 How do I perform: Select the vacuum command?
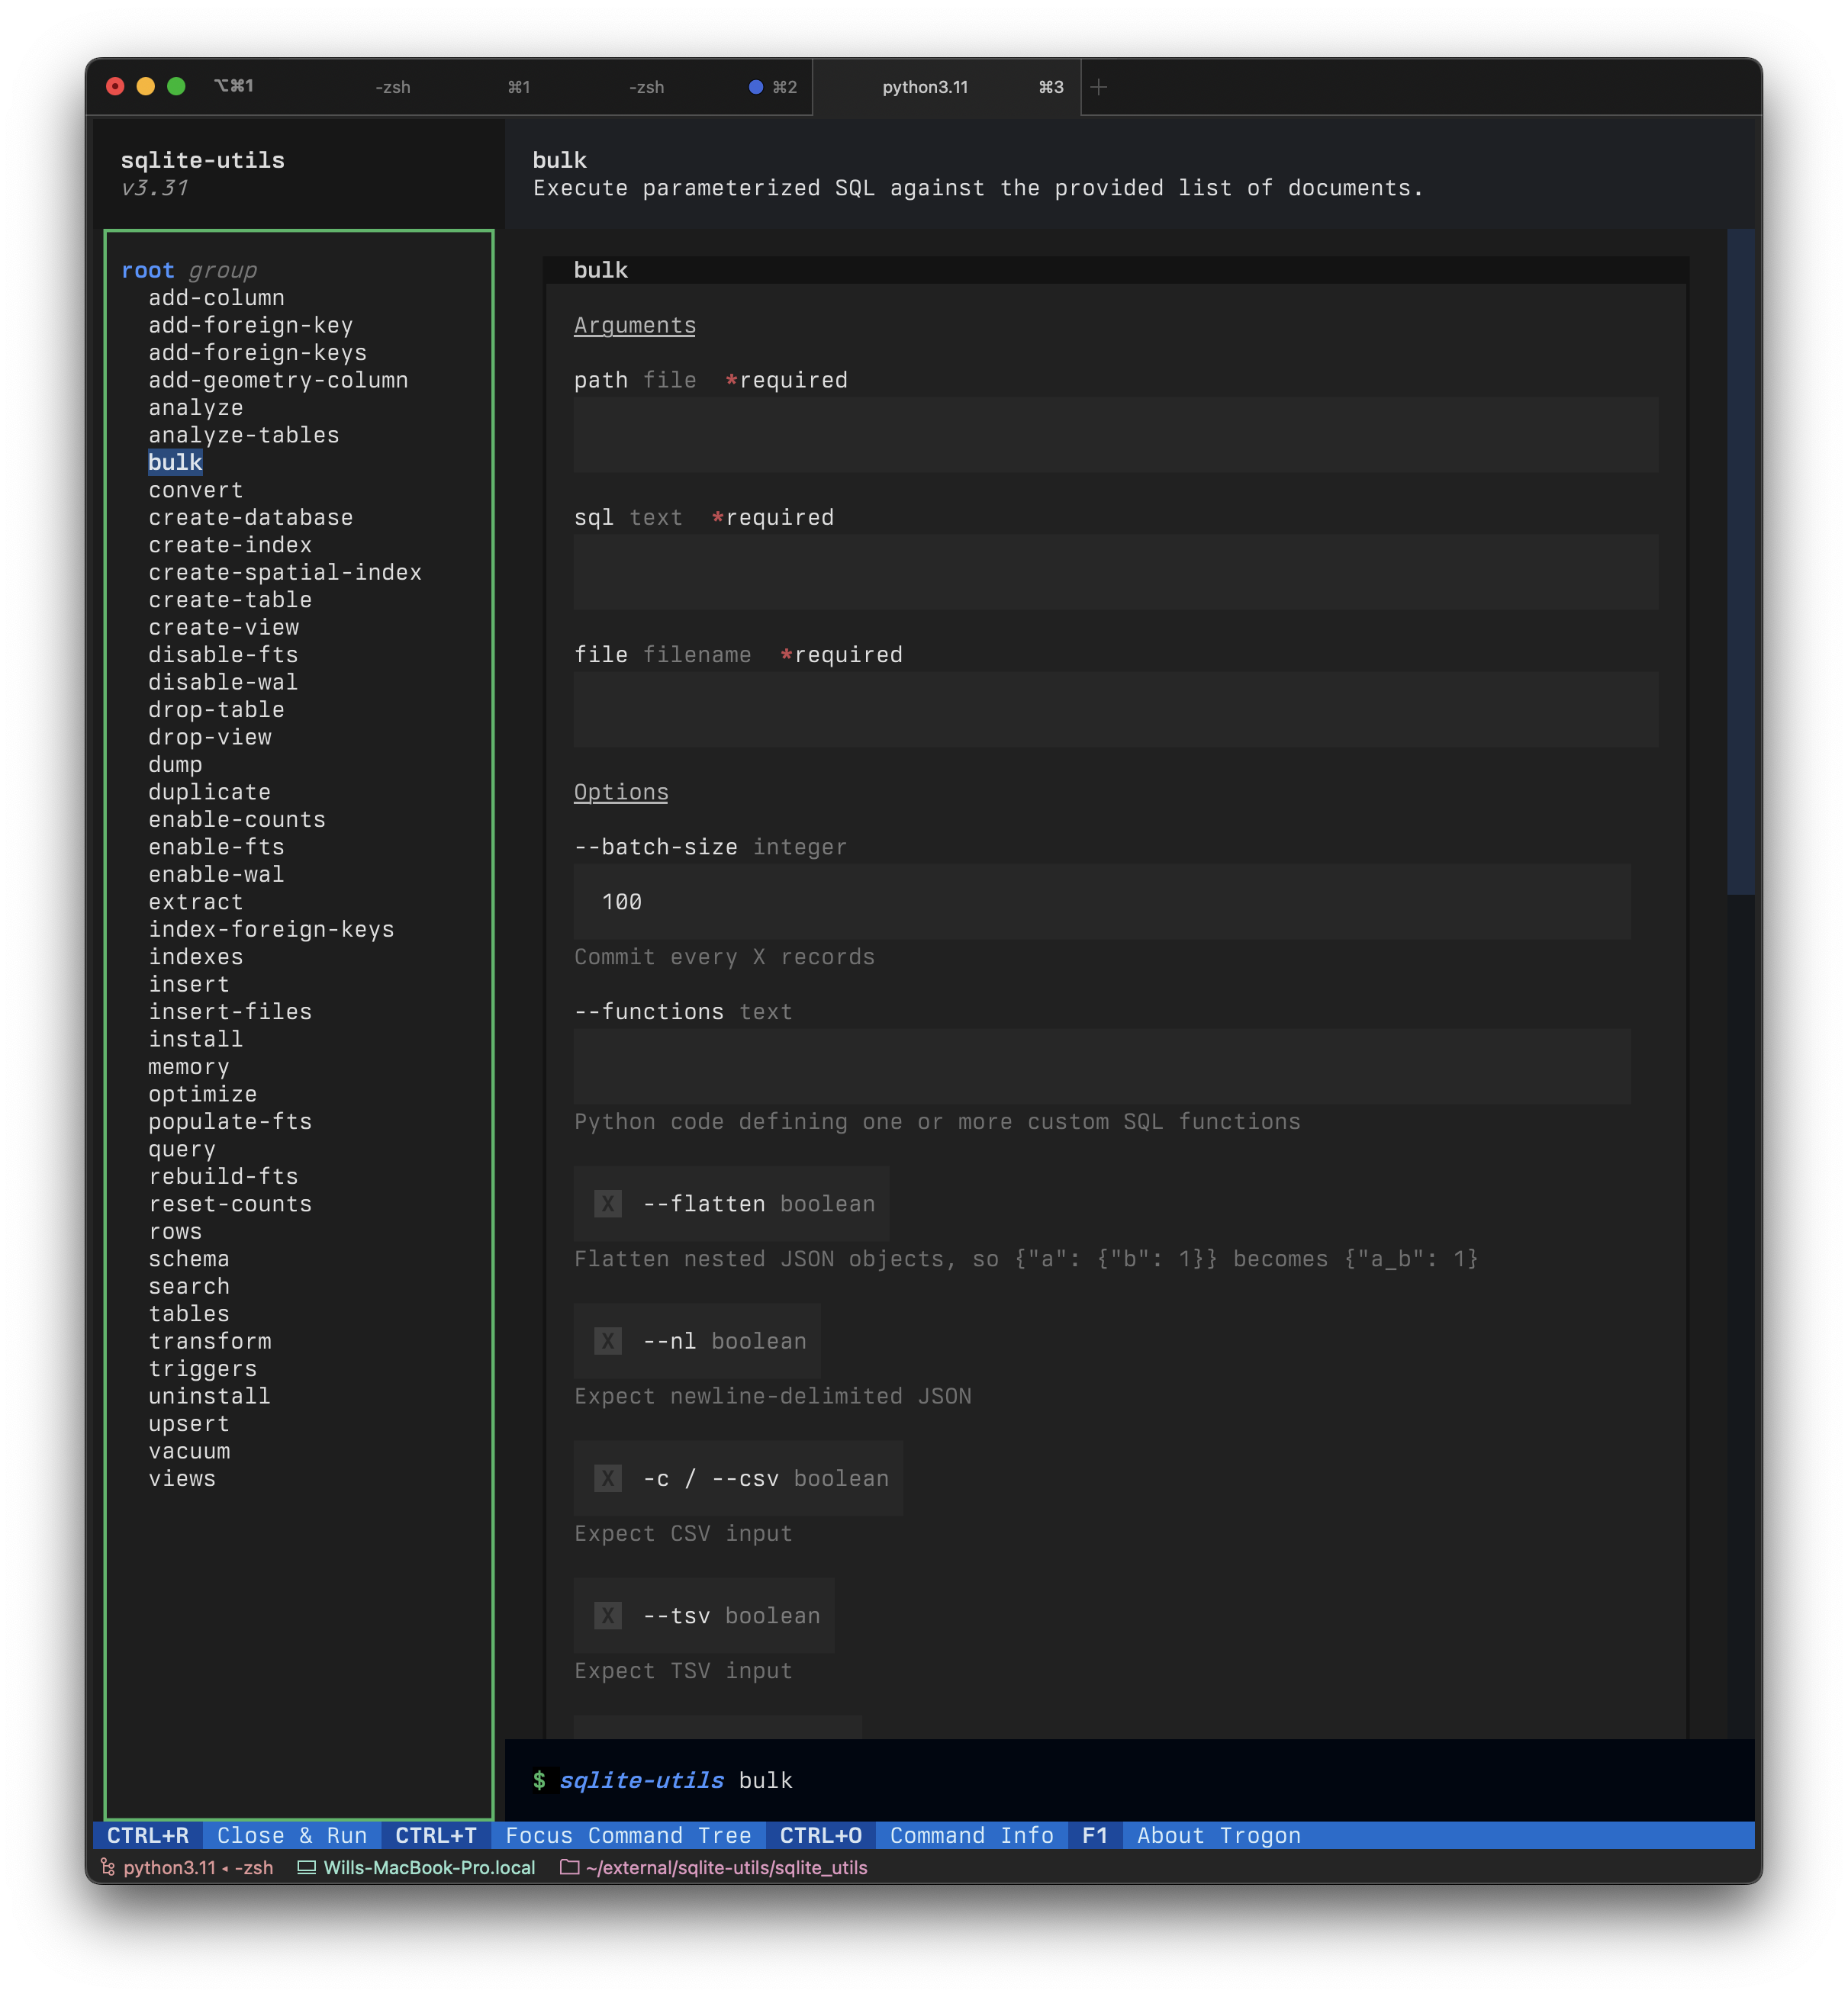(x=189, y=1452)
